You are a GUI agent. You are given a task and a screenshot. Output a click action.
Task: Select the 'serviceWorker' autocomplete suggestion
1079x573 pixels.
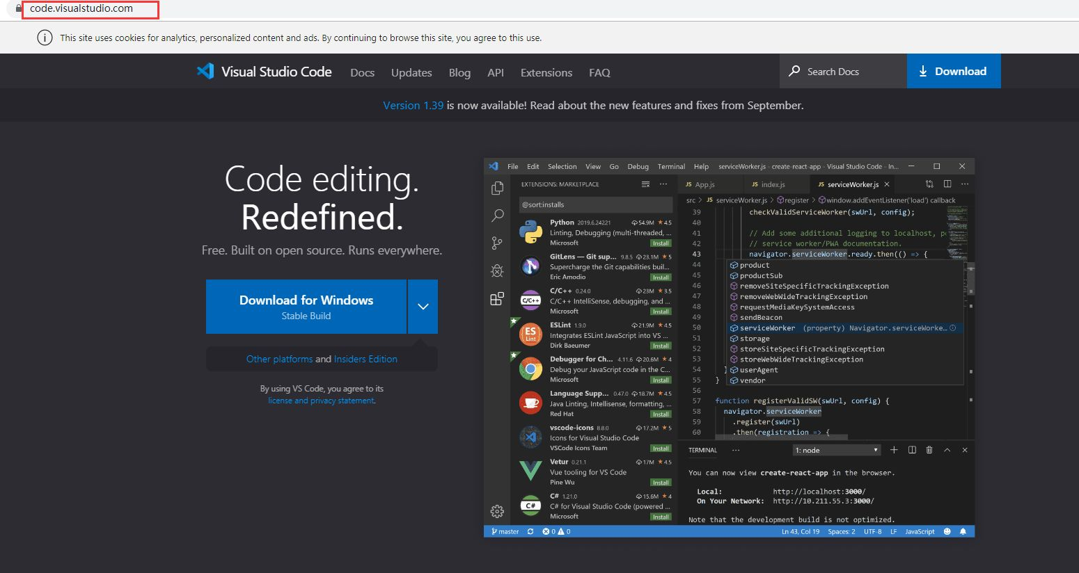click(845, 328)
